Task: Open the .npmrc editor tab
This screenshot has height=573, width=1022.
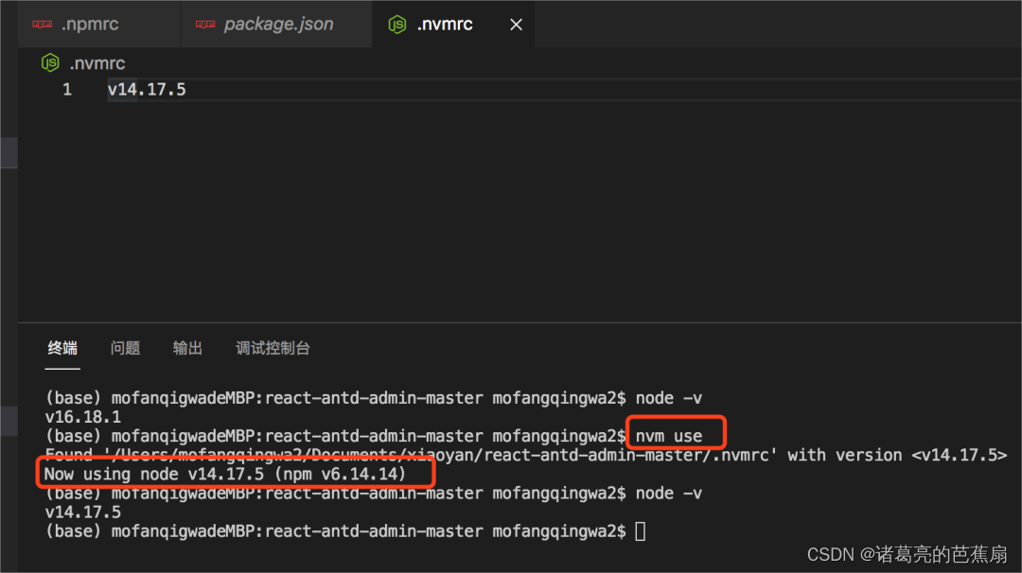Action: pos(99,24)
